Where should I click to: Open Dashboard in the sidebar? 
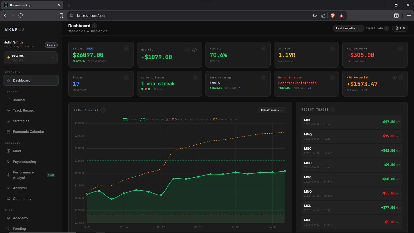point(31,80)
